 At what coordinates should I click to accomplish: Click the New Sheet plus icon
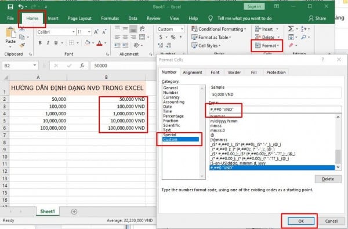74,212
